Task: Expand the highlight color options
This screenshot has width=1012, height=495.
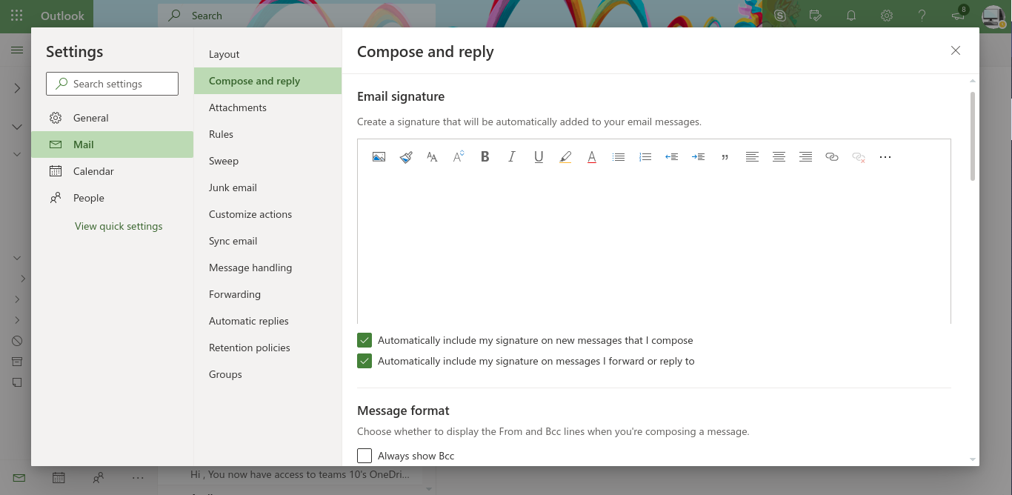Action: click(x=565, y=157)
